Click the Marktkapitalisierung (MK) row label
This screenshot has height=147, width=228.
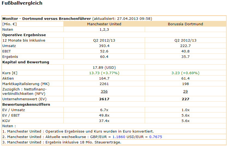pos(26,84)
